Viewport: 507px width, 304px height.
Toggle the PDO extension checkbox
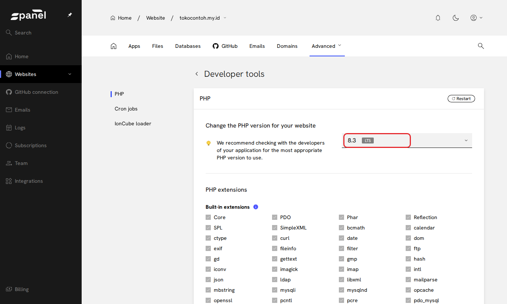pos(275,217)
